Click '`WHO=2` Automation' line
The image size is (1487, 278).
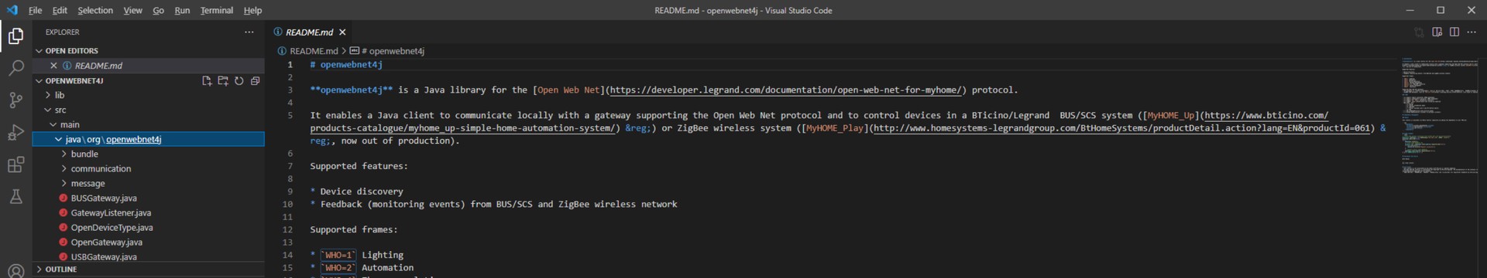[362, 267]
